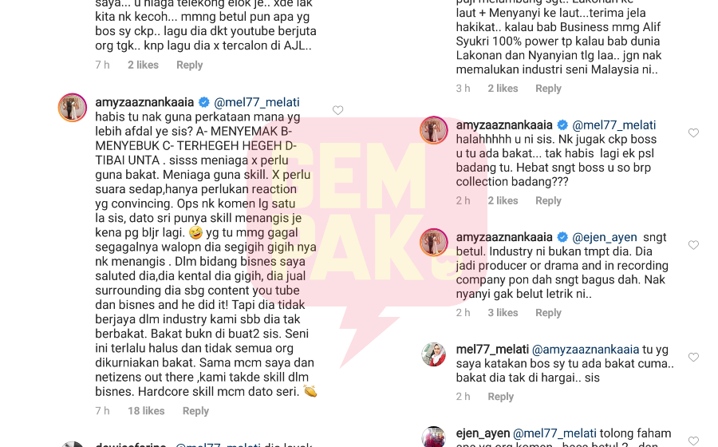This screenshot has width=718, height=447.
Task: Open the @ejen_ayen mention link
Action: point(605,237)
